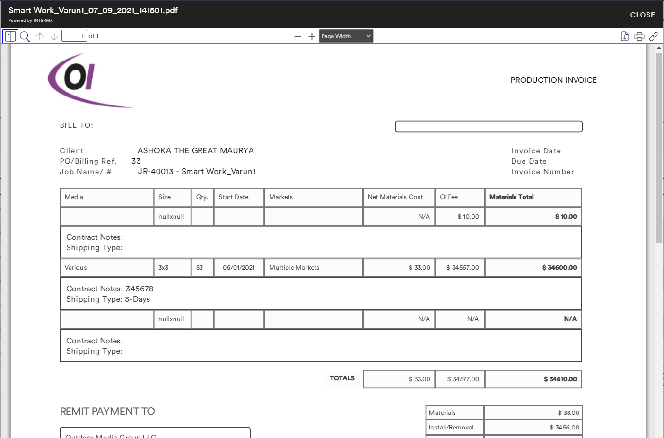The image size is (664, 438).
Task: Toggle the PDF sidebar panel
Action: point(10,36)
